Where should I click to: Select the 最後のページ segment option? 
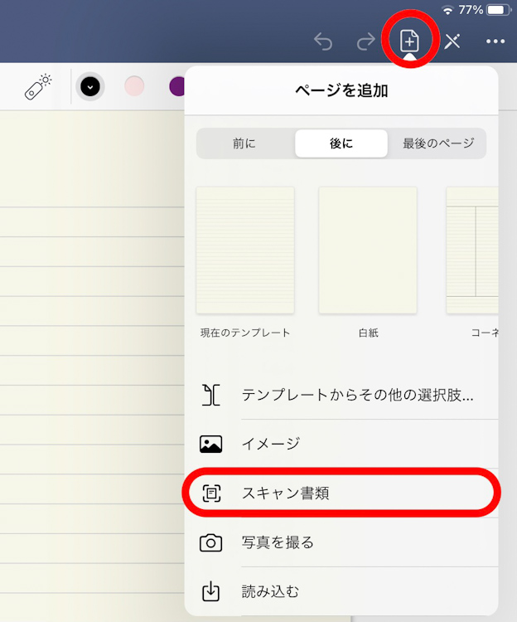[438, 143]
